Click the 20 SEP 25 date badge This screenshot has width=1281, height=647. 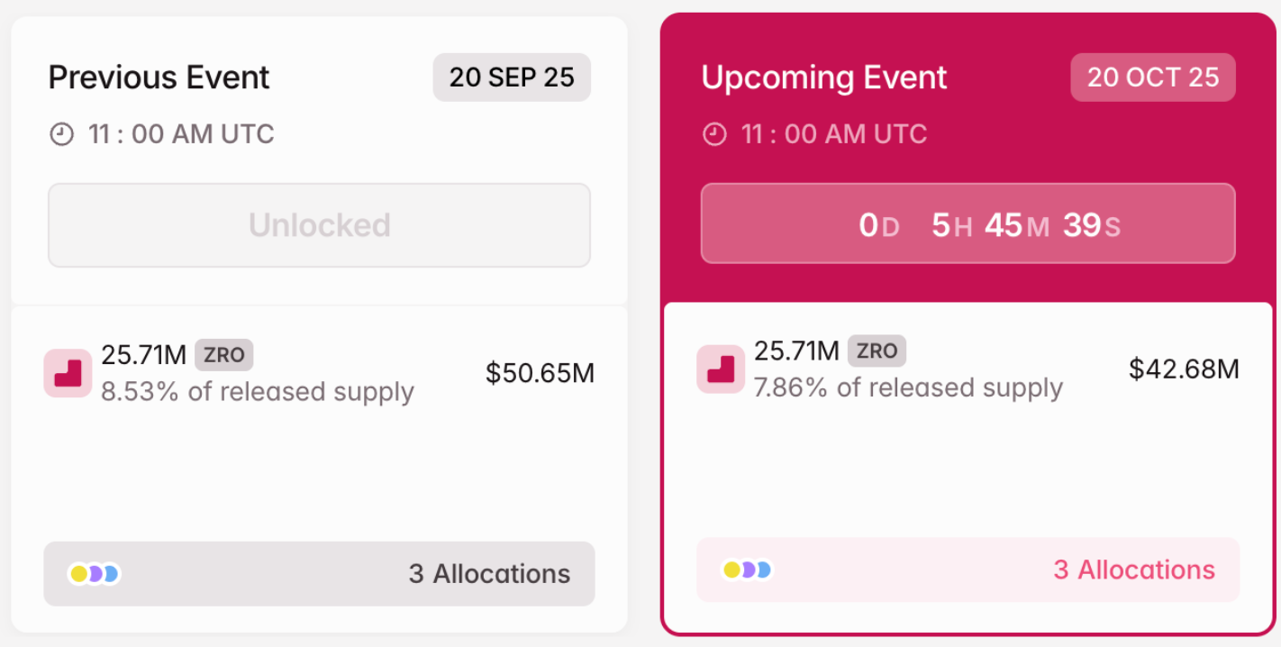tap(512, 77)
